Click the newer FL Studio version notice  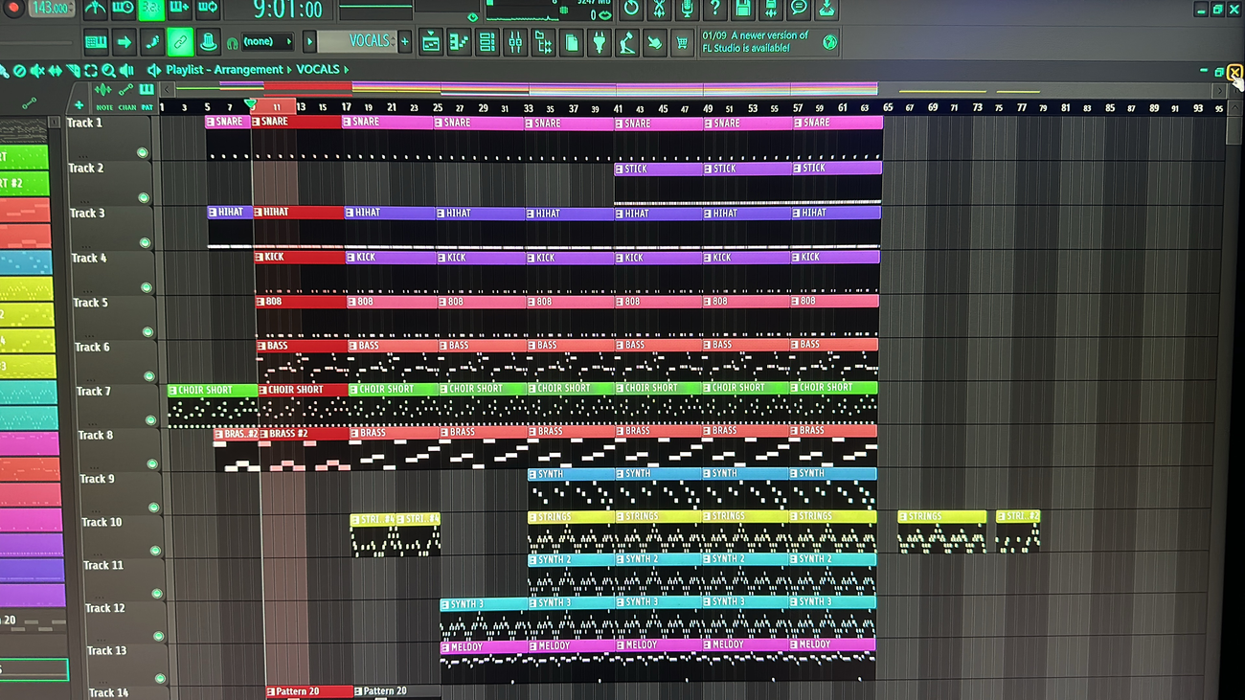758,41
